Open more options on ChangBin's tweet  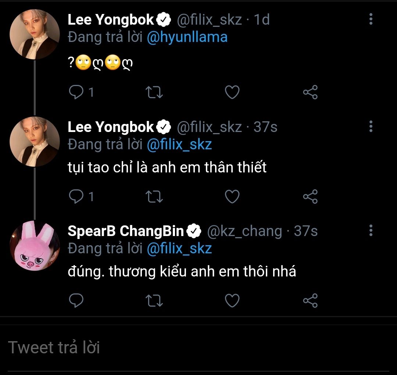pyautogui.click(x=371, y=231)
